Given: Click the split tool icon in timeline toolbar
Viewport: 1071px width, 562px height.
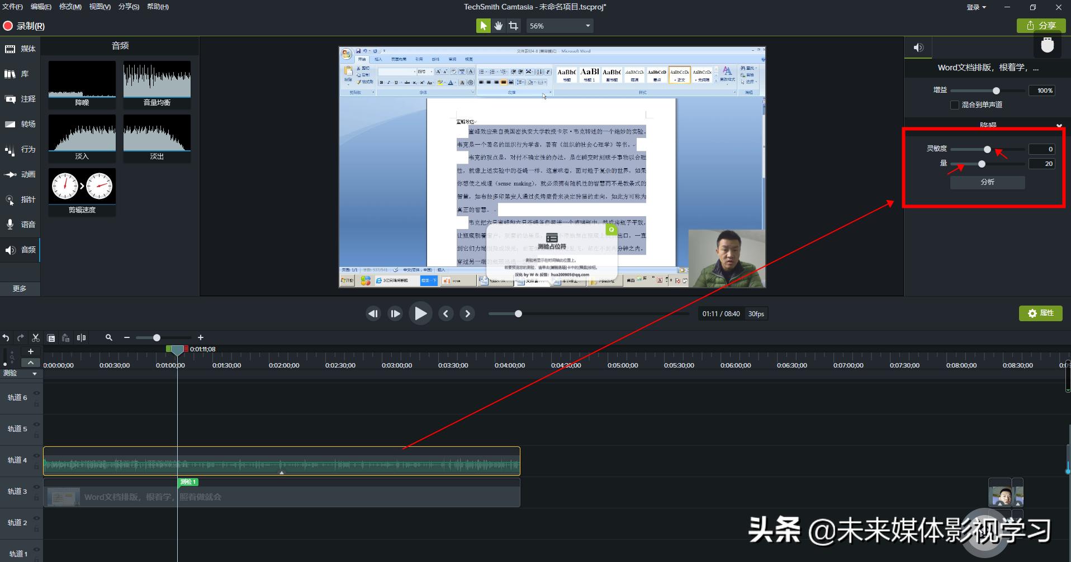Looking at the screenshot, I should tap(81, 337).
